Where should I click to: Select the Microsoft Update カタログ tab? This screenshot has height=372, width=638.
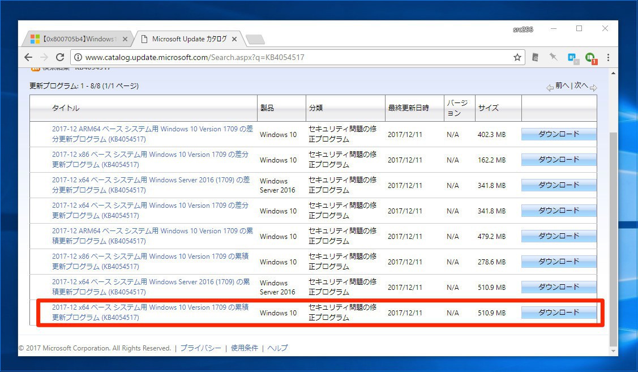pos(189,39)
